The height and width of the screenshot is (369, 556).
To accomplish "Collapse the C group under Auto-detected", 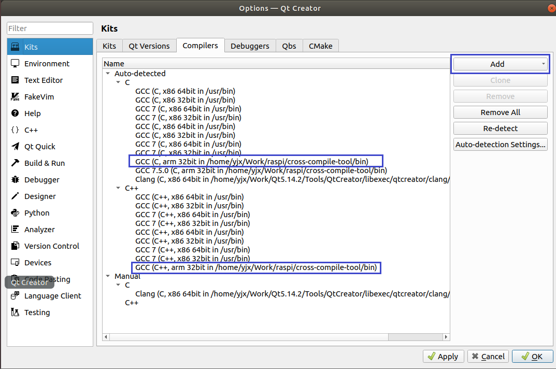I will click(118, 82).
